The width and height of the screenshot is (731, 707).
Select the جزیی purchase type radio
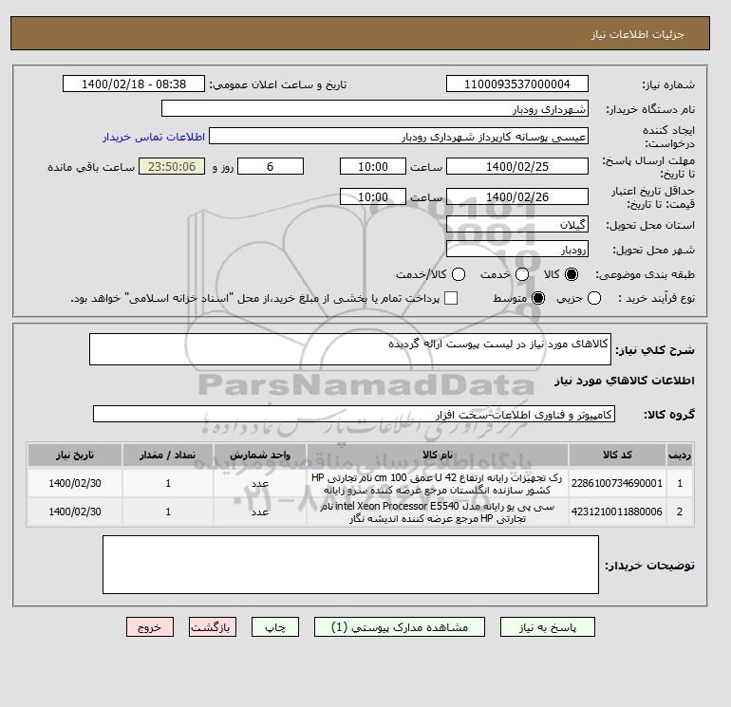[594, 298]
